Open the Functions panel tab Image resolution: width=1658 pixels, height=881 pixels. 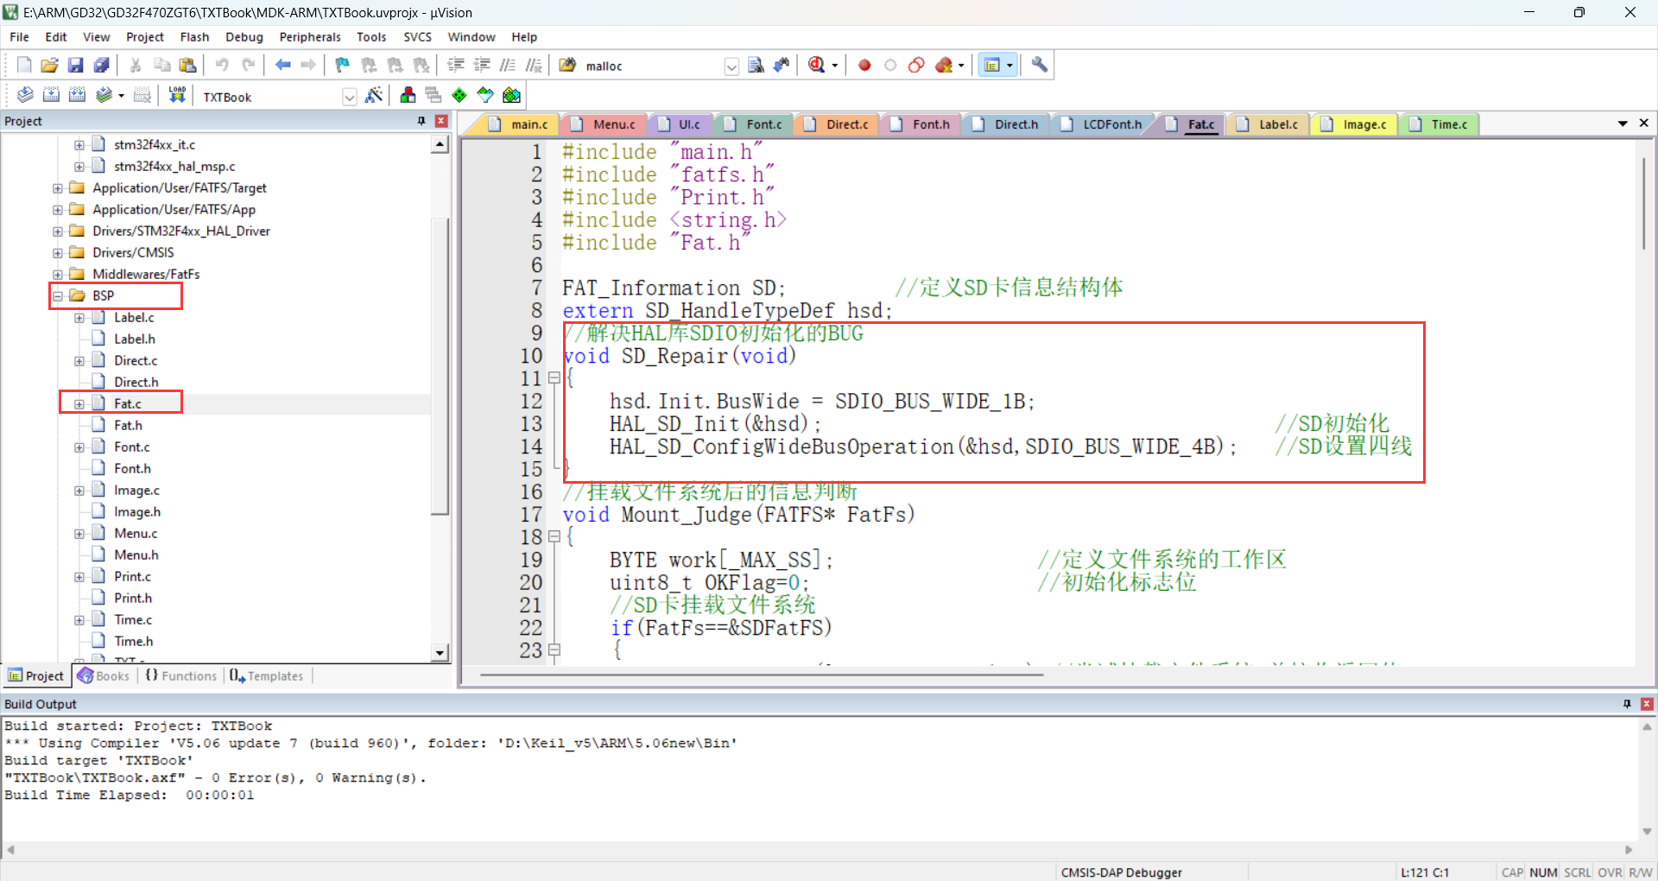[x=181, y=675]
